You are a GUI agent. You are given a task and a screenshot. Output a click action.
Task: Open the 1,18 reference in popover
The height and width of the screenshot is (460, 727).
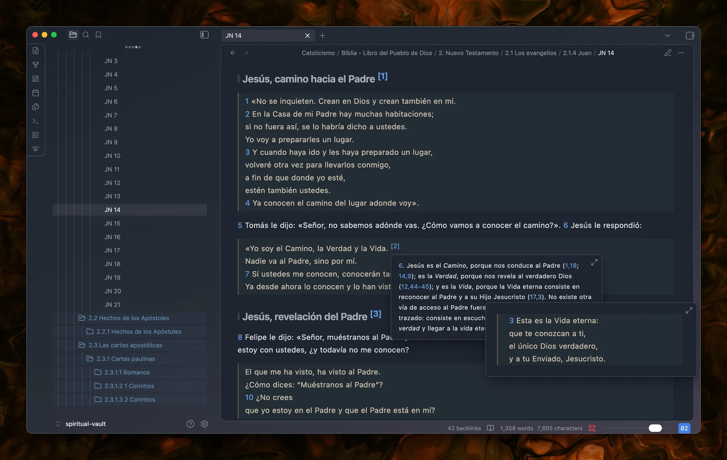[571, 265]
